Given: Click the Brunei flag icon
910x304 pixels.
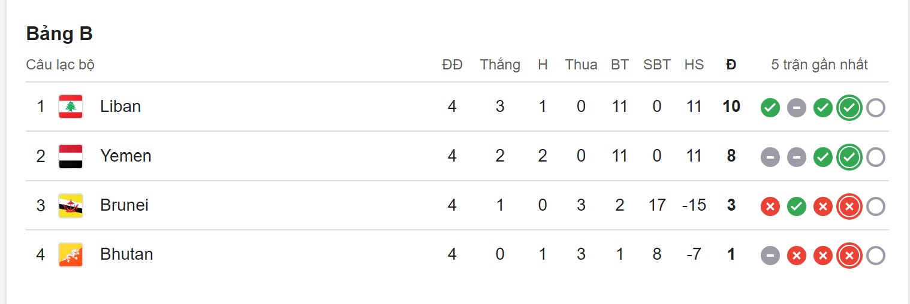Looking at the screenshot, I should (71, 206).
